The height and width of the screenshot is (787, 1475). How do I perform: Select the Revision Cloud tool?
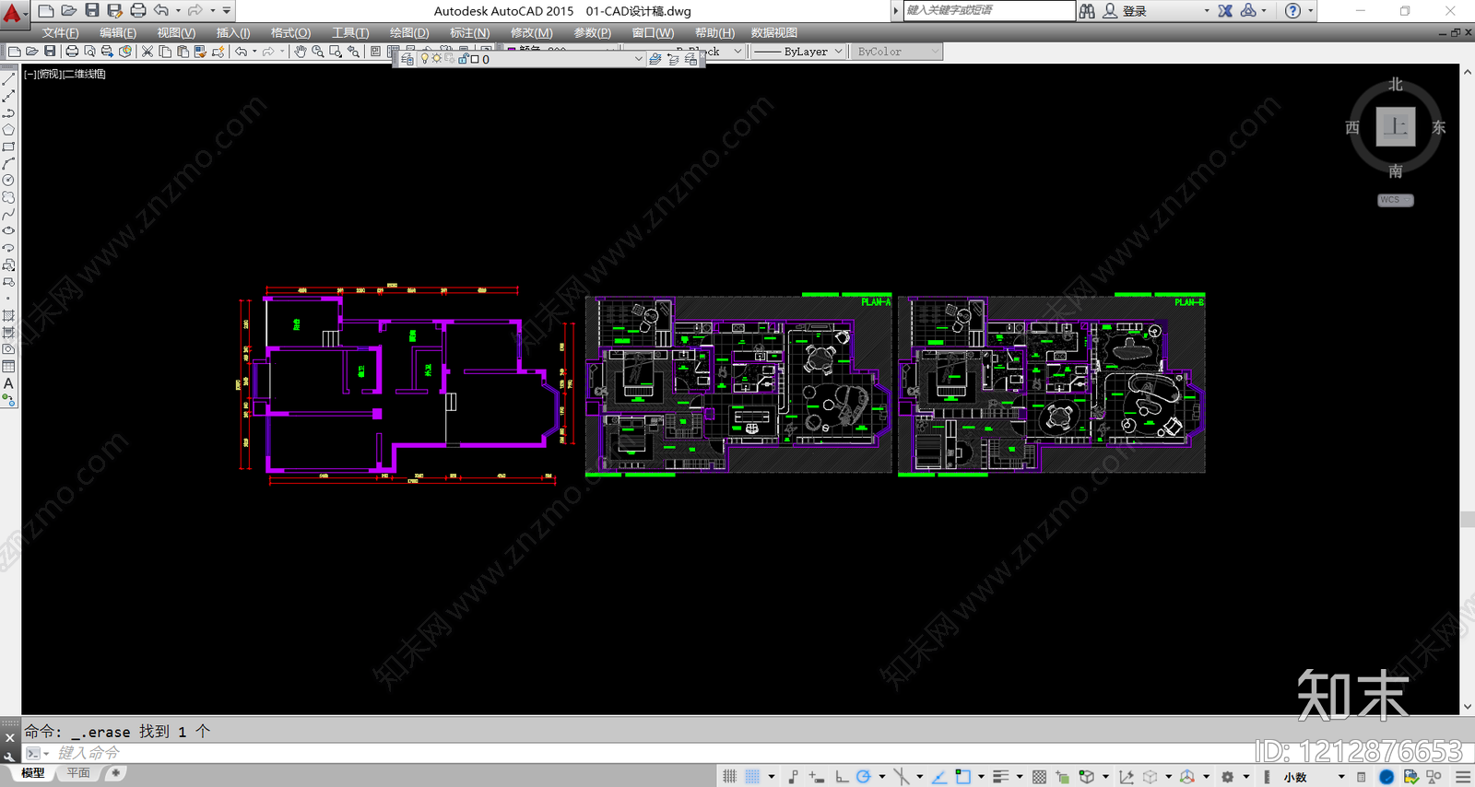coord(8,197)
